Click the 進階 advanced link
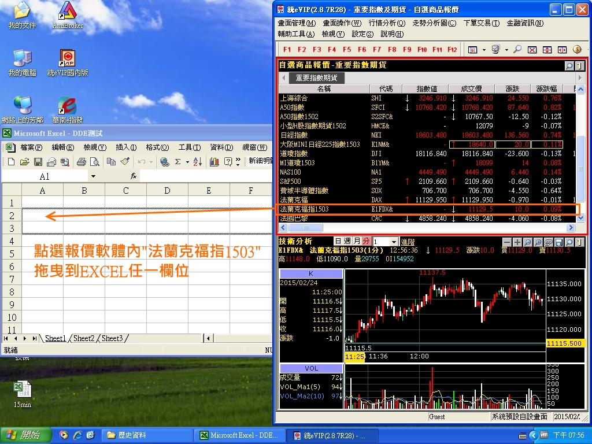 point(408,242)
